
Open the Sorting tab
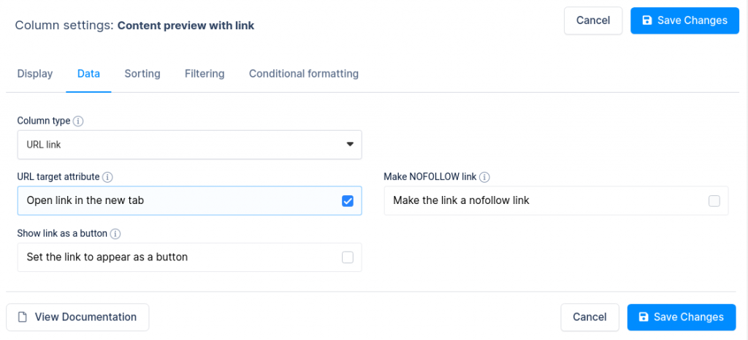point(142,74)
